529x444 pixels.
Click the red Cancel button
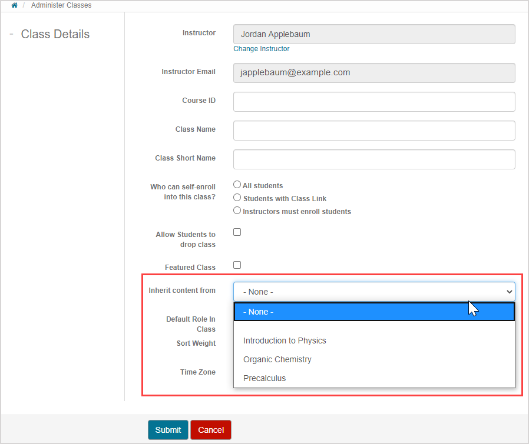[x=211, y=430]
